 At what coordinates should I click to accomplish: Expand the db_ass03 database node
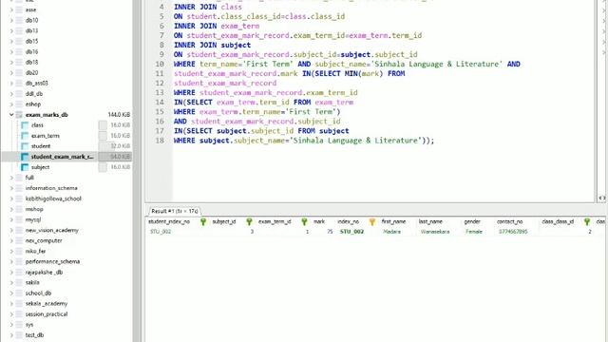[x=11, y=83]
